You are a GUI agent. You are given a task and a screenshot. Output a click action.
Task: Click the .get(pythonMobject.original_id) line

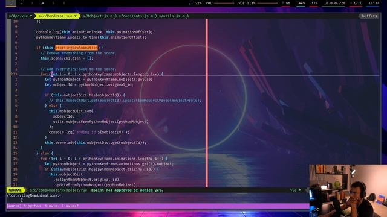86,180
